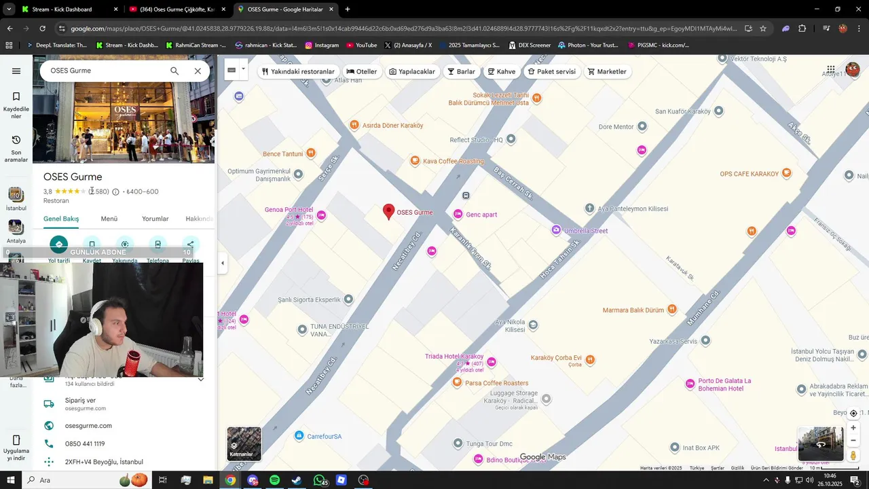
Task: Click the Kava Coffee Roasting marker
Action: [415, 161]
